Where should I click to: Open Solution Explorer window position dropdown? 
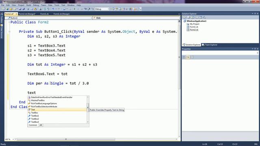[x=253, y=13]
